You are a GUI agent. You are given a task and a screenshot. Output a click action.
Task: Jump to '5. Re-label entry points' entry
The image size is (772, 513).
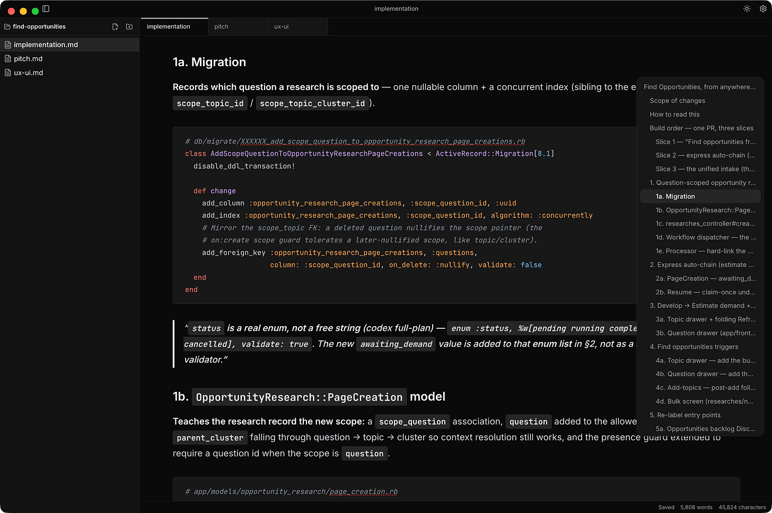coord(700,415)
